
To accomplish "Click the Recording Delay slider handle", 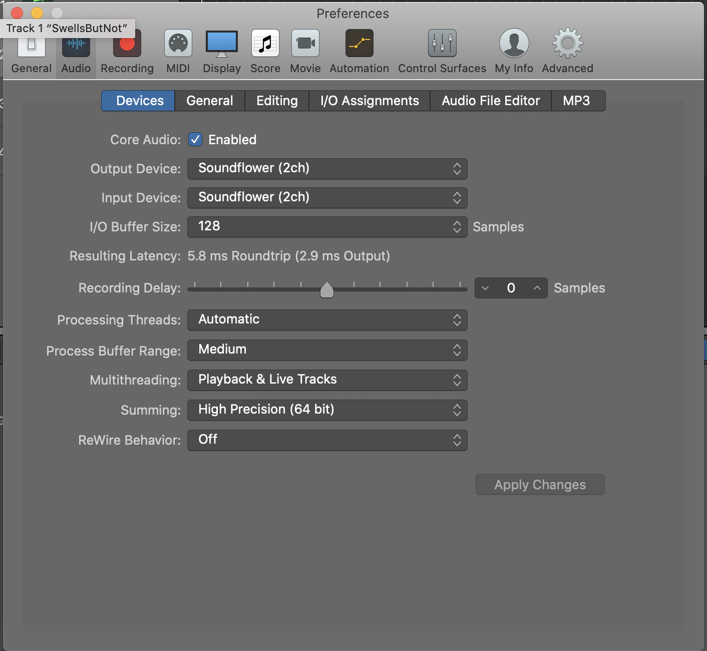I will [327, 289].
